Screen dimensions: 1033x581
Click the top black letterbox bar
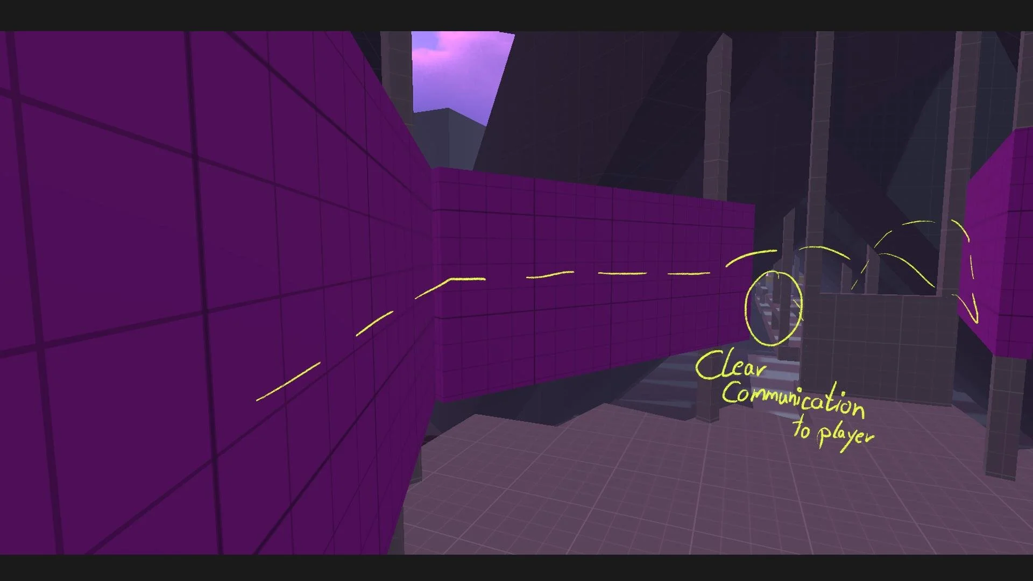coord(516,15)
